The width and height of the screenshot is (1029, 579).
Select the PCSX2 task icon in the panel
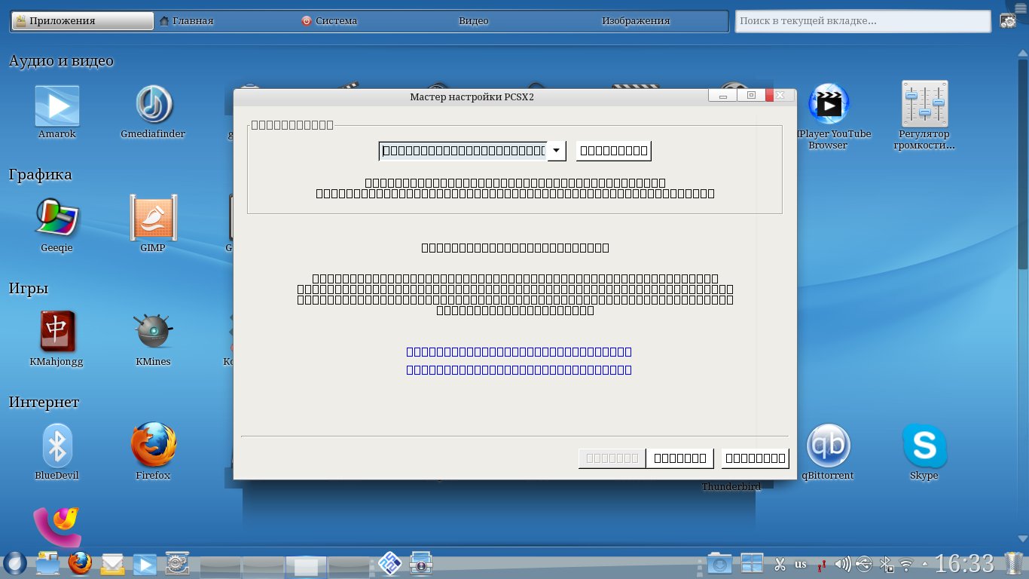(389, 563)
